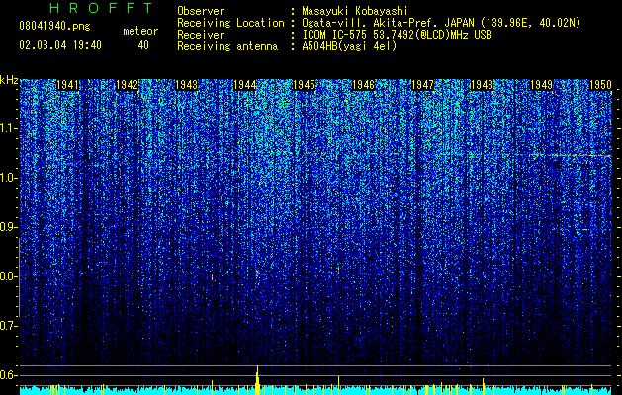Click the HROFFT title text

(x=101, y=8)
